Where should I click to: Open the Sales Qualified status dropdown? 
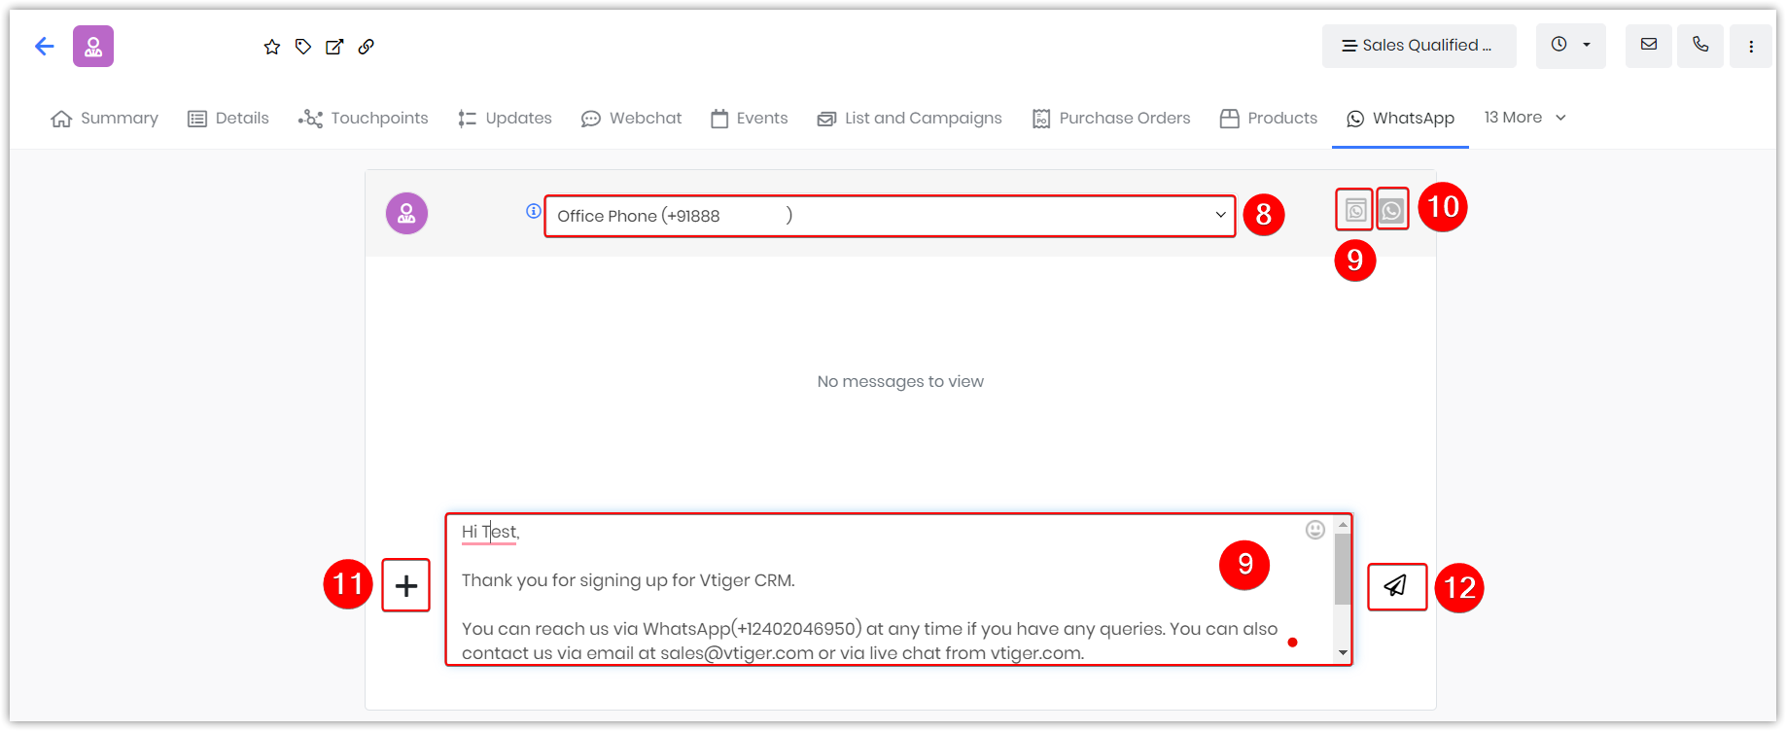(x=1418, y=46)
